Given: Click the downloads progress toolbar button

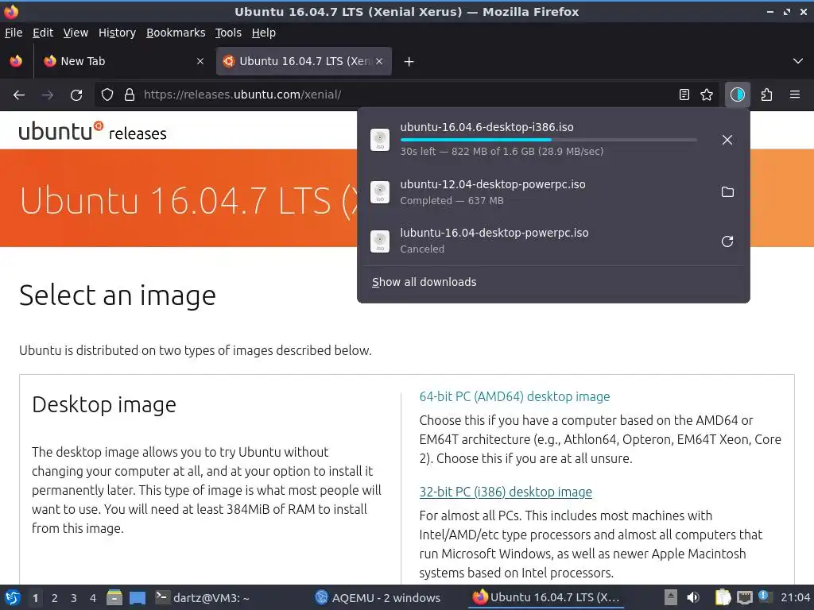Looking at the screenshot, I should pyautogui.click(x=737, y=95).
